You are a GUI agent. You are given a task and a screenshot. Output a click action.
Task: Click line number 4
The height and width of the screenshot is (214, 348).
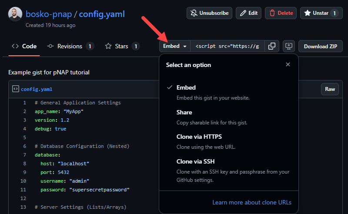24,129
